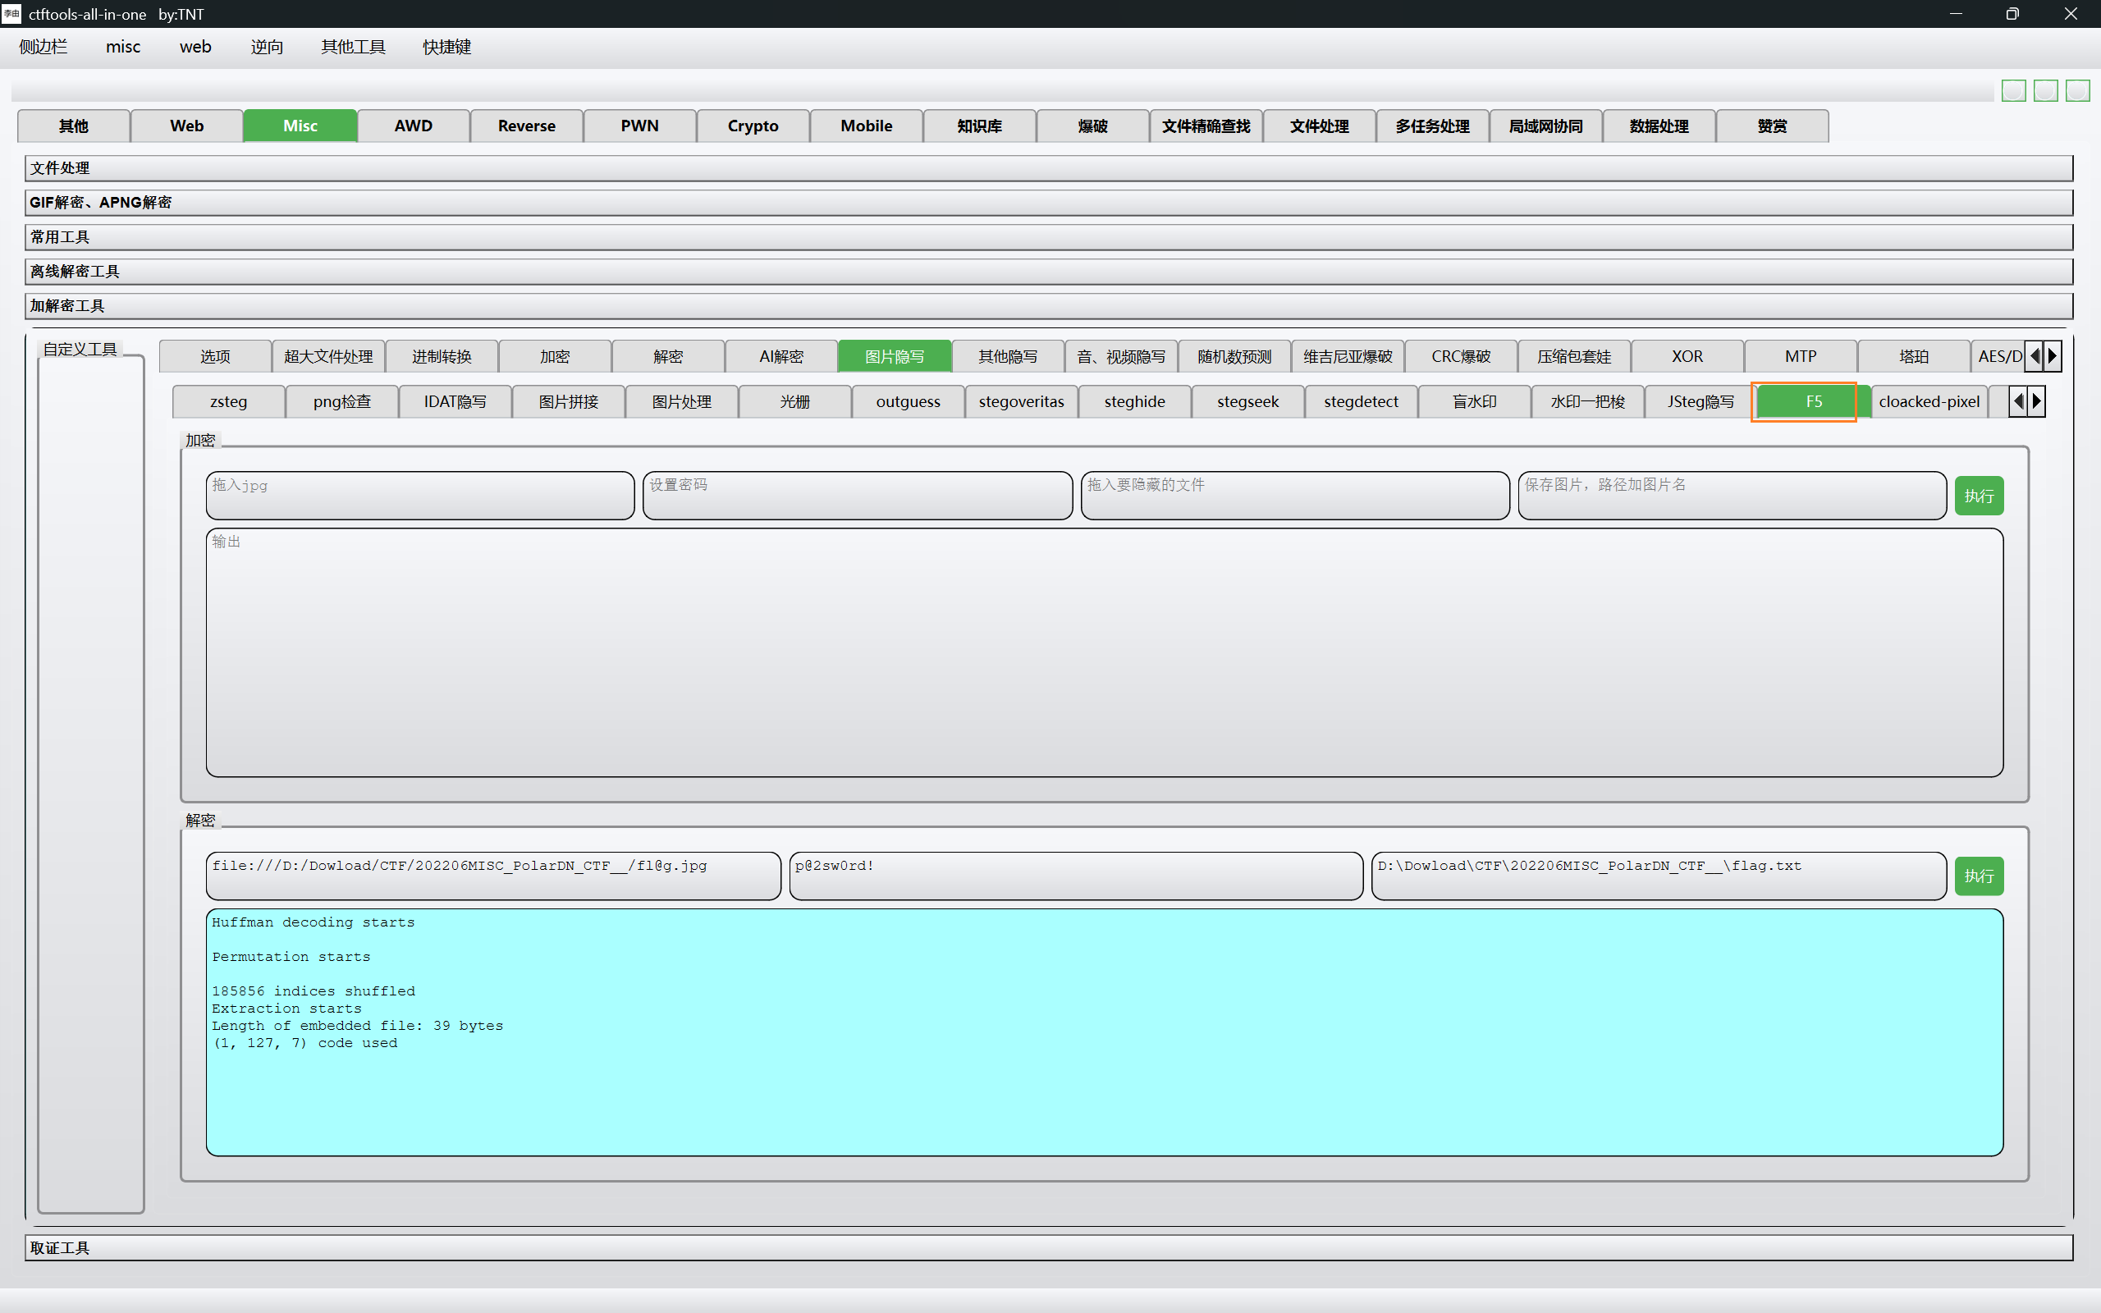
Task: Collapse the 加解密工具 section
Action: [1049, 305]
